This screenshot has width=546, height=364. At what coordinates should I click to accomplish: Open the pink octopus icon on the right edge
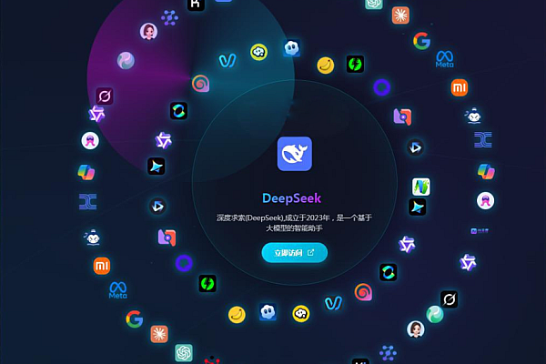pyautogui.click(x=485, y=200)
